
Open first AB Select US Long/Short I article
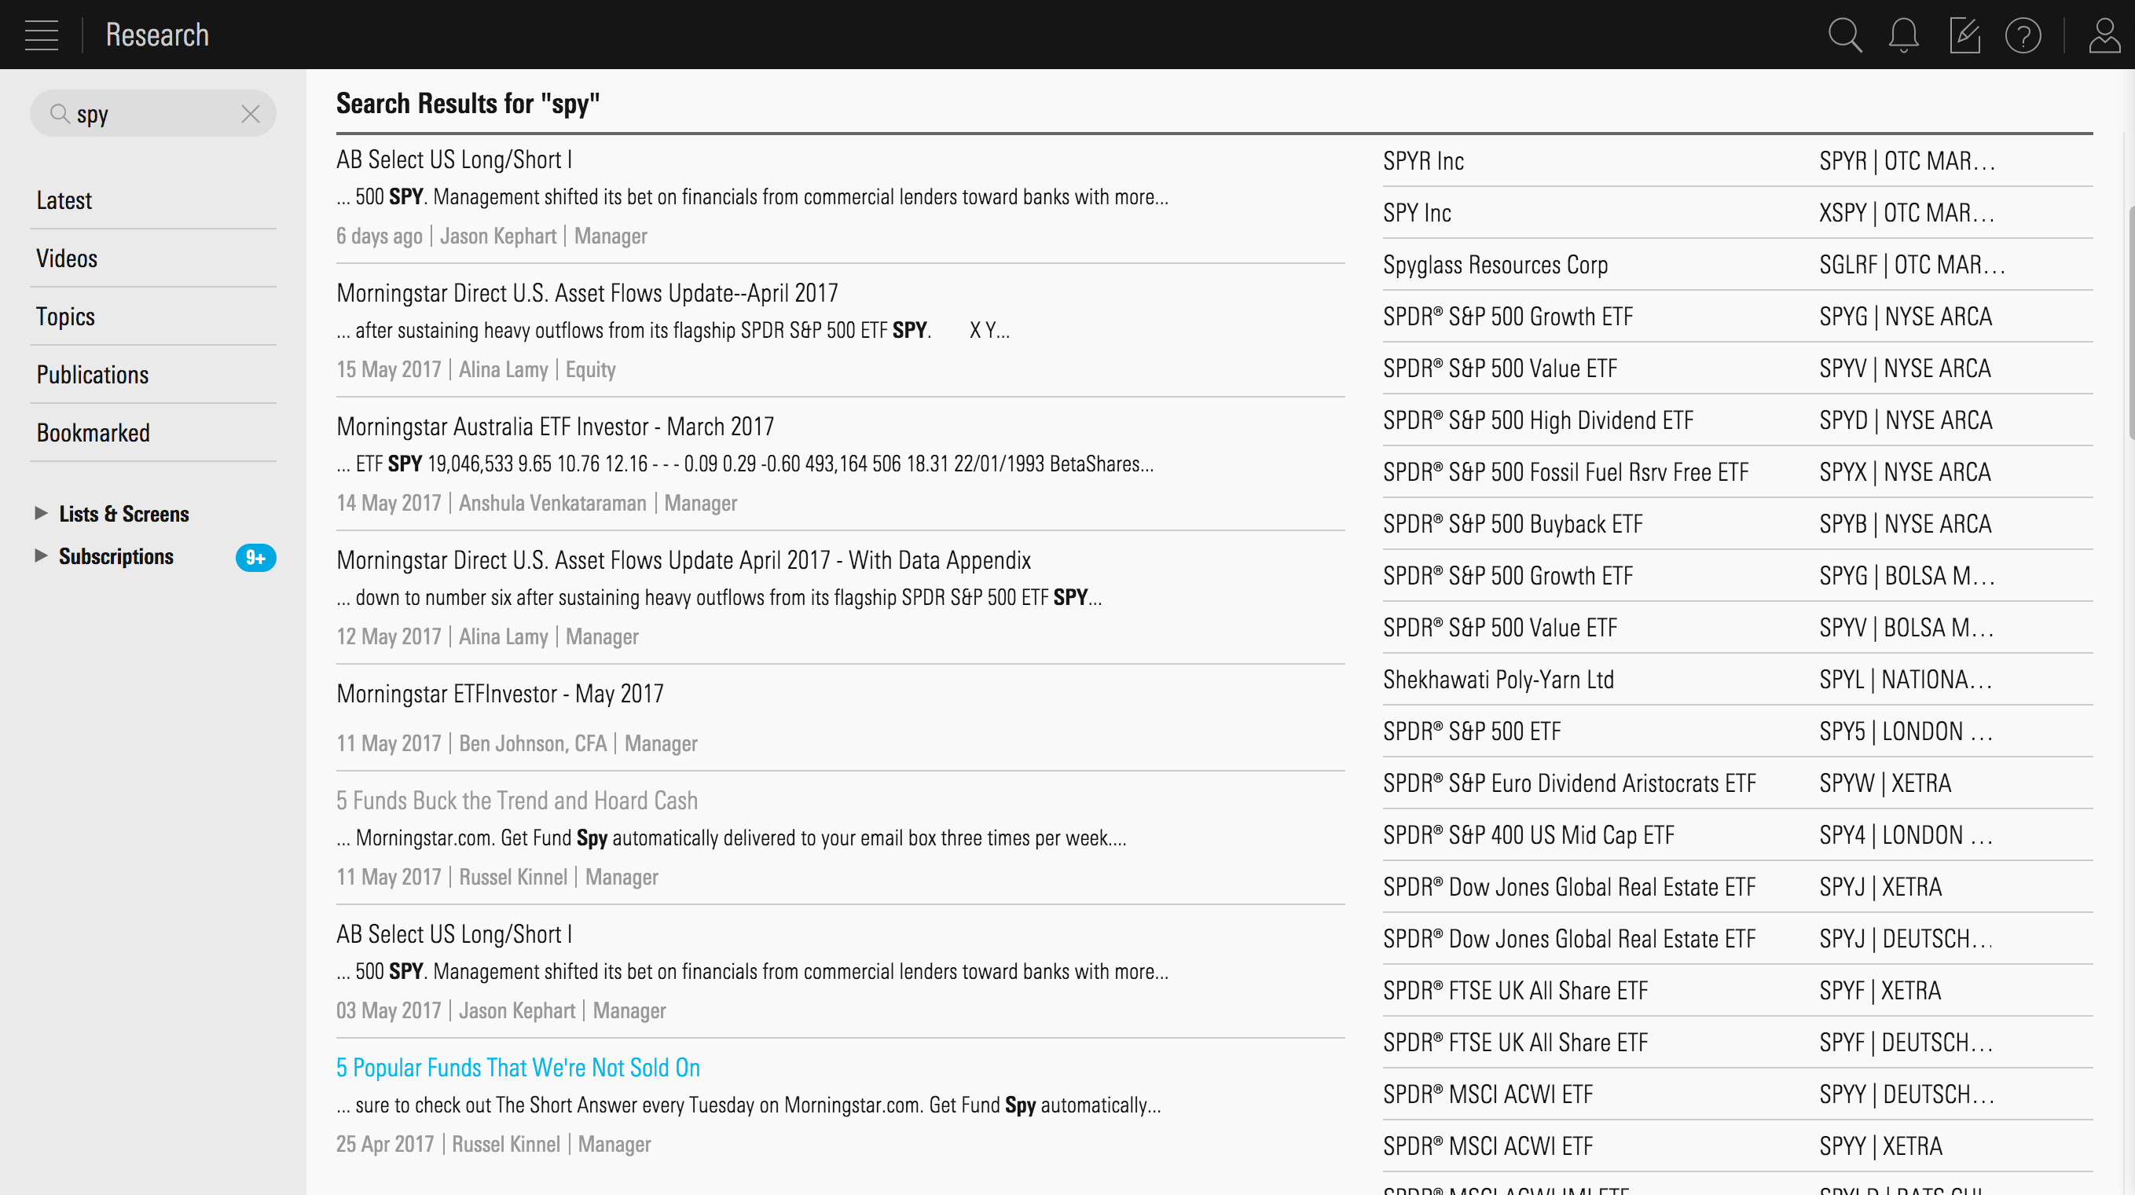pyautogui.click(x=454, y=160)
